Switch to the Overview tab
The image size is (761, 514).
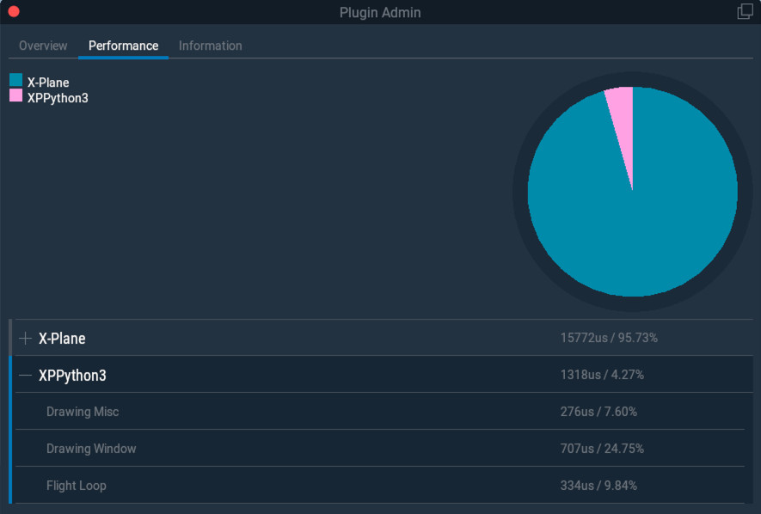[x=43, y=46]
